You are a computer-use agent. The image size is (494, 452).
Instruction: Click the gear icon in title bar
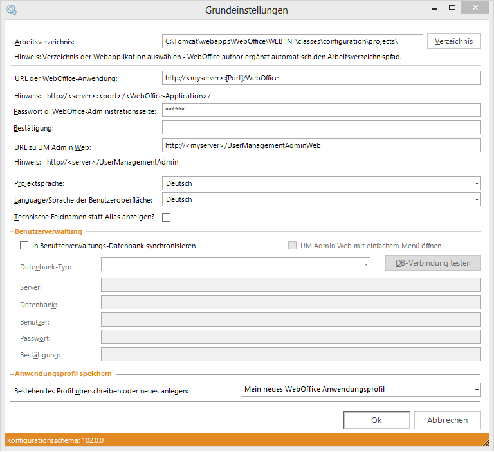tap(11, 10)
